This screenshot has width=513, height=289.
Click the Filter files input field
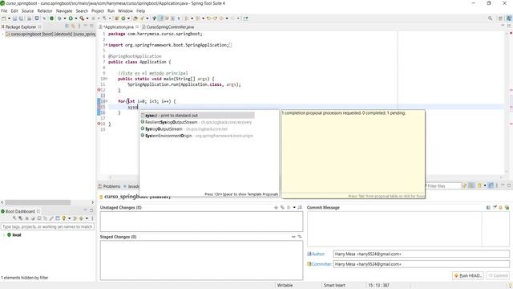point(443,185)
